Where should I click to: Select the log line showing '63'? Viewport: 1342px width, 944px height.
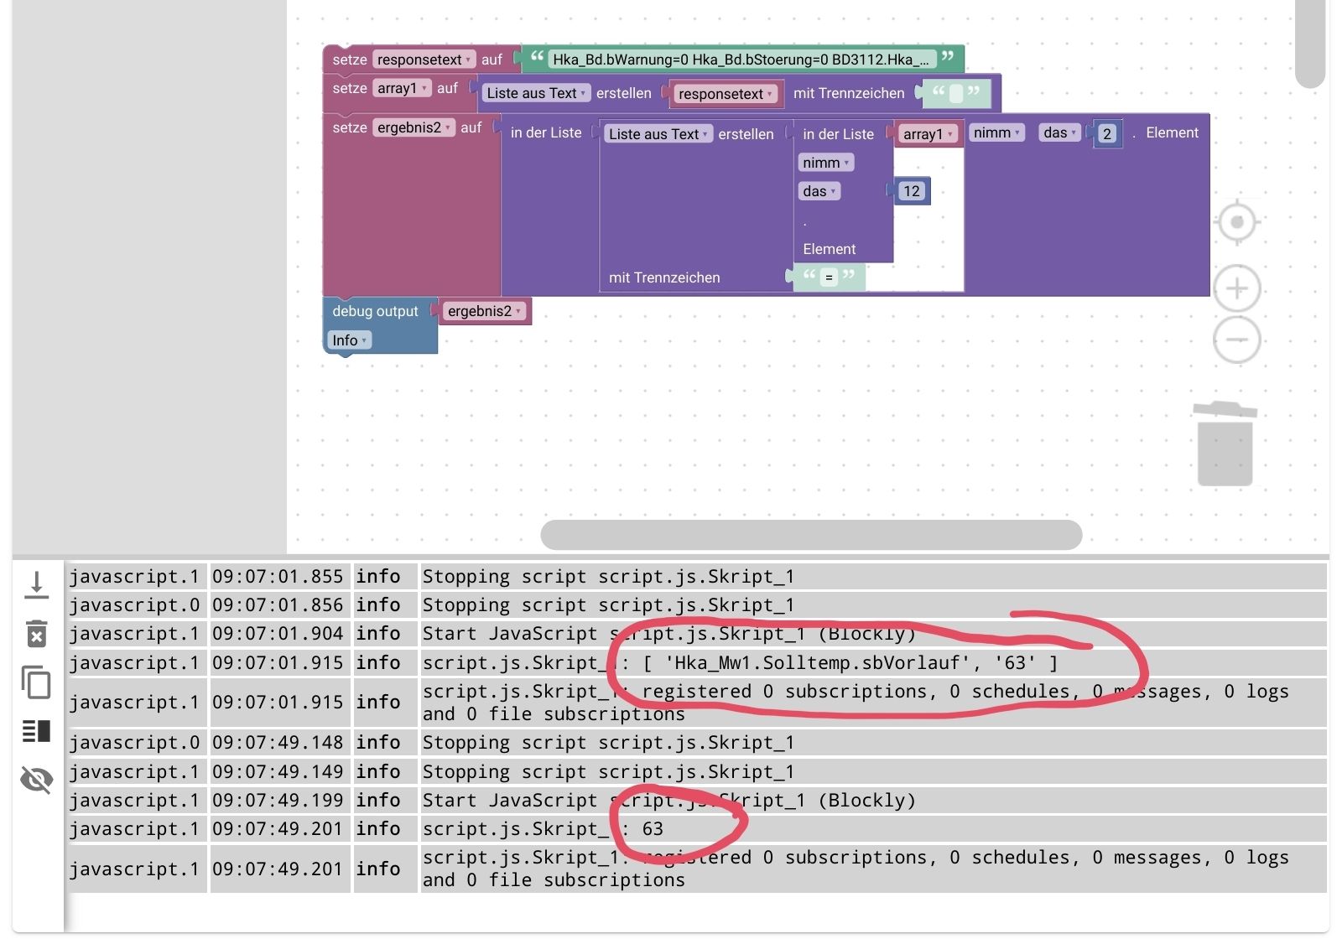[697, 829]
